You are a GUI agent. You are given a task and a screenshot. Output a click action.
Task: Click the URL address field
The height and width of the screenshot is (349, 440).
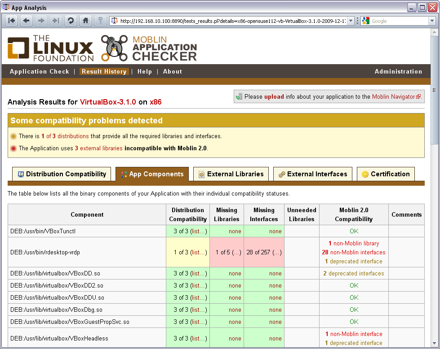tap(233, 21)
